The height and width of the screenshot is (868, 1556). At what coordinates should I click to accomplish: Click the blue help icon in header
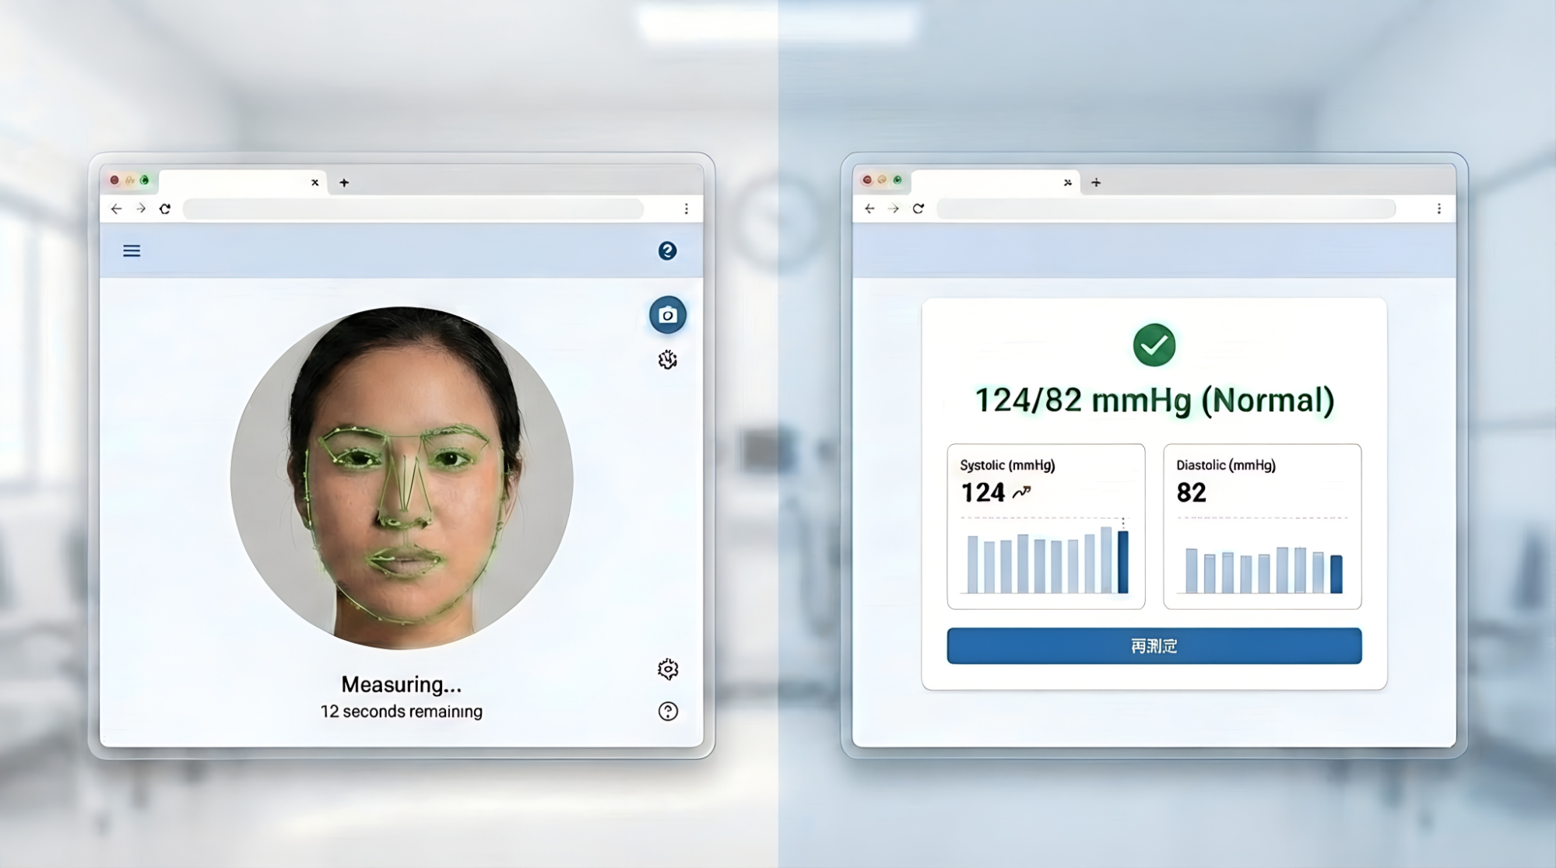[x=667, y=250]
